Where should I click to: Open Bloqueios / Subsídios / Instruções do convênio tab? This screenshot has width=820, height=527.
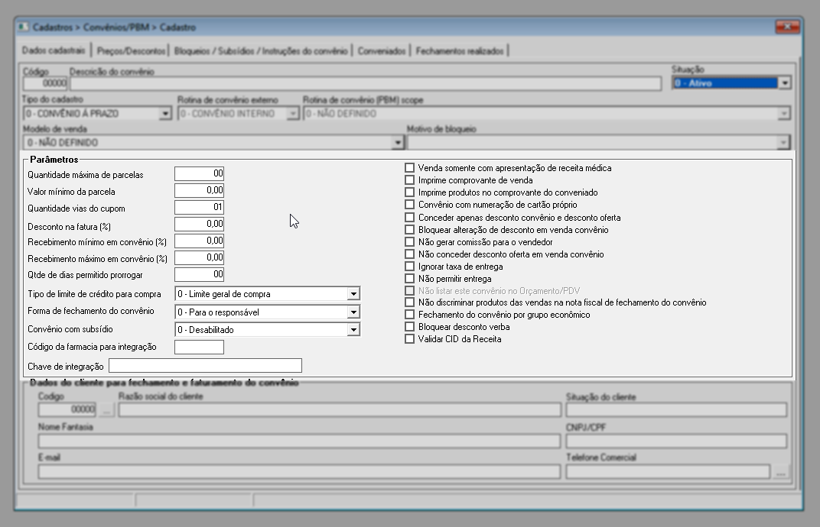click(x=261, y=50)
